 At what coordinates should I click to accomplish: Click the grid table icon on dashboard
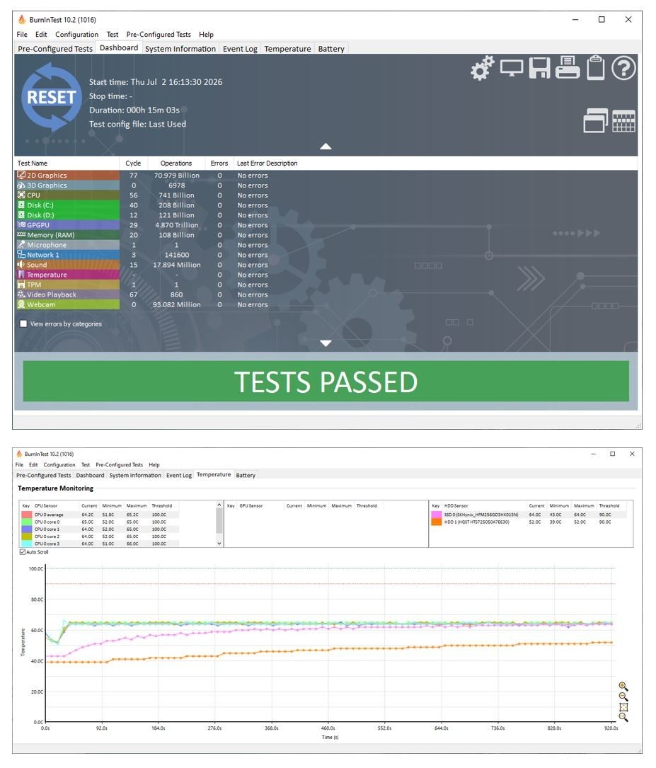tap(623, 121)
